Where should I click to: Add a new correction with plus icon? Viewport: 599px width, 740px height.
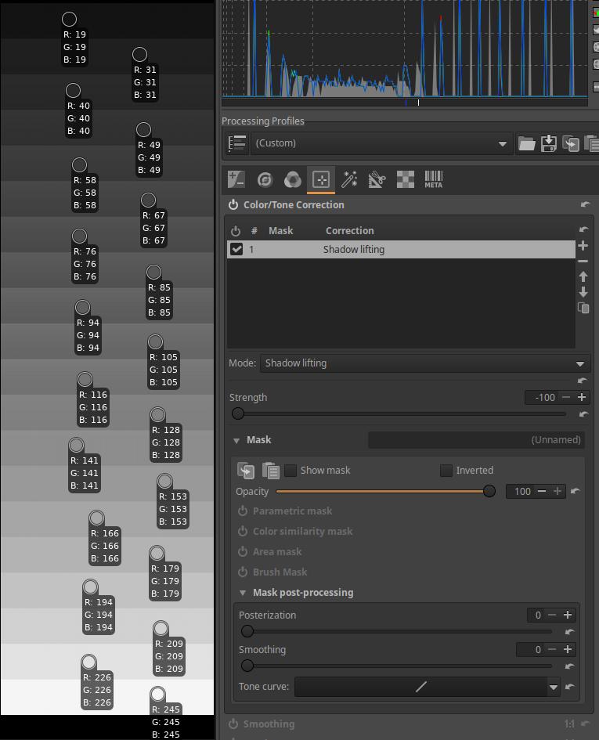point(583,246)
